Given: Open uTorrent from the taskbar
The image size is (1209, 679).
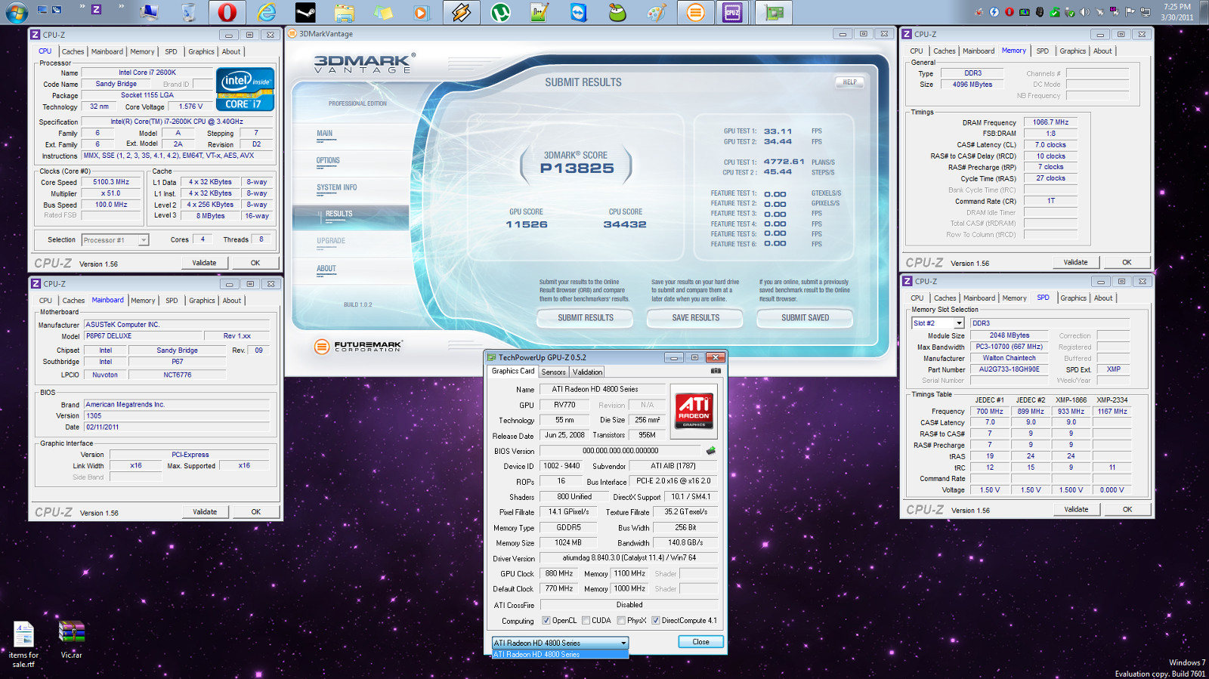Looking at the screenshot, I should tap(500, 12).
